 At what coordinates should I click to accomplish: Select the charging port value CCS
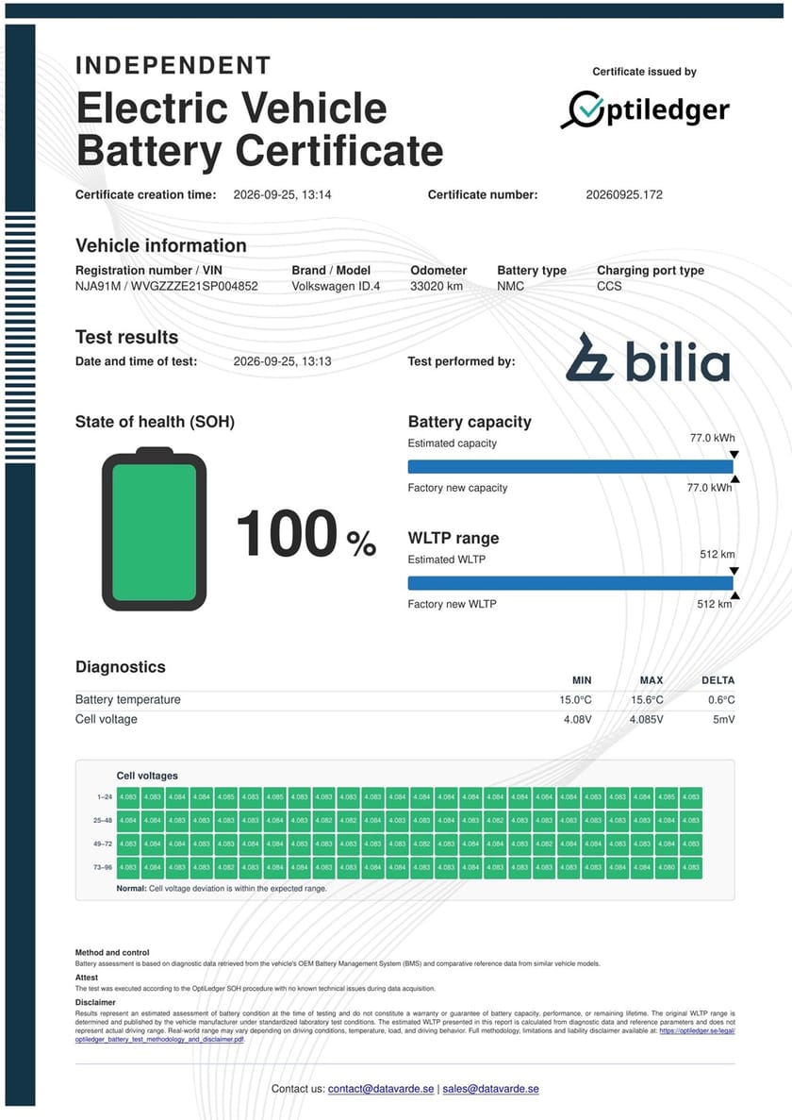point(609,286)
